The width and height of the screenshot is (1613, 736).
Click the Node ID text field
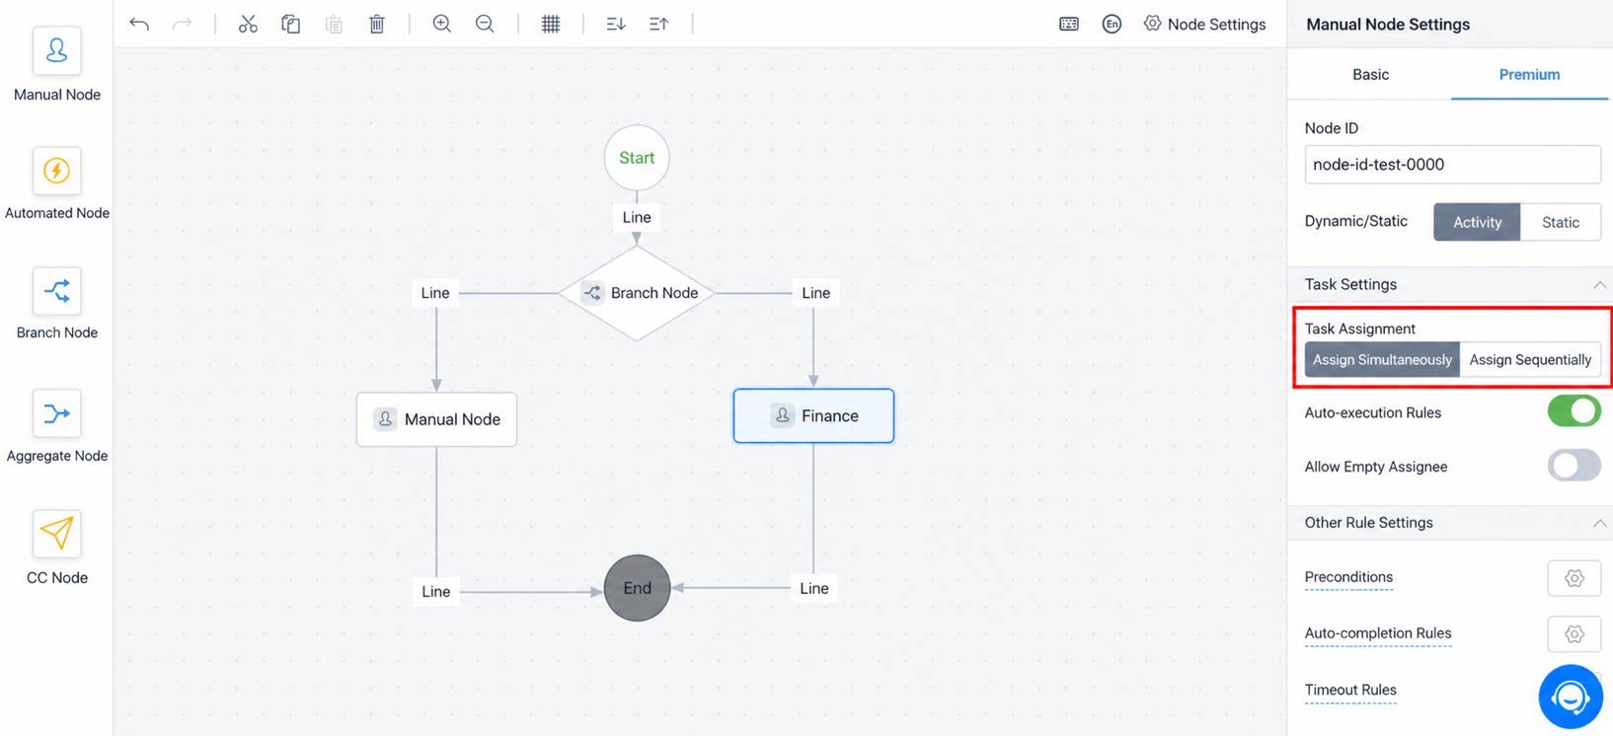1452,165
